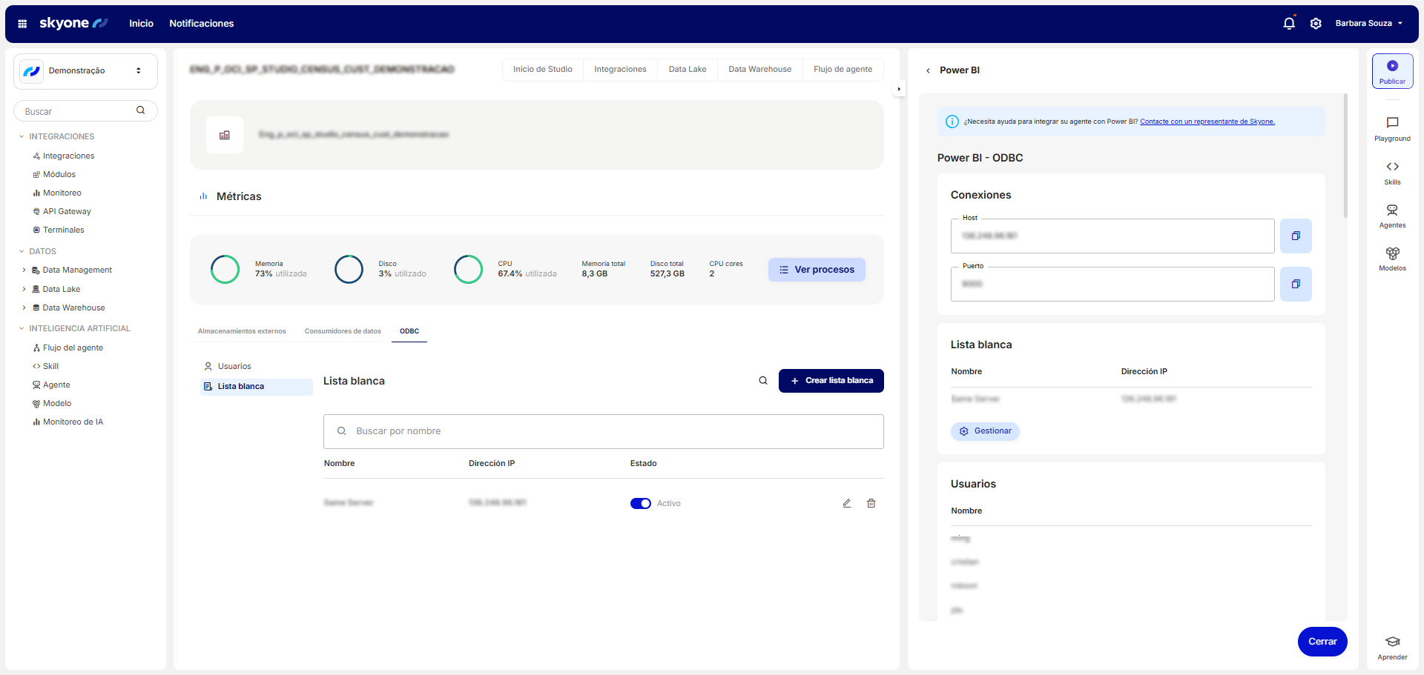1424x675 pixels.
Task: Expand the Data Management tree item
Action: (x=24, y=270)
